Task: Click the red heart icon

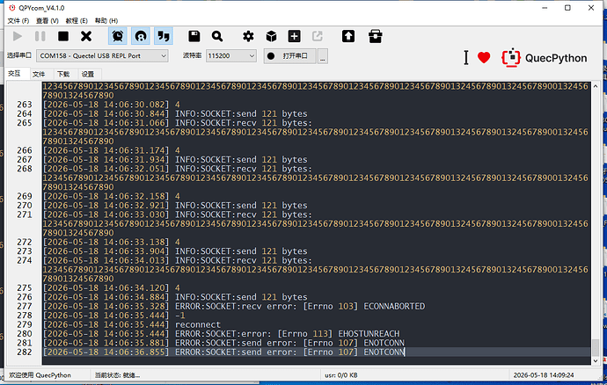Action: [484, 58]
